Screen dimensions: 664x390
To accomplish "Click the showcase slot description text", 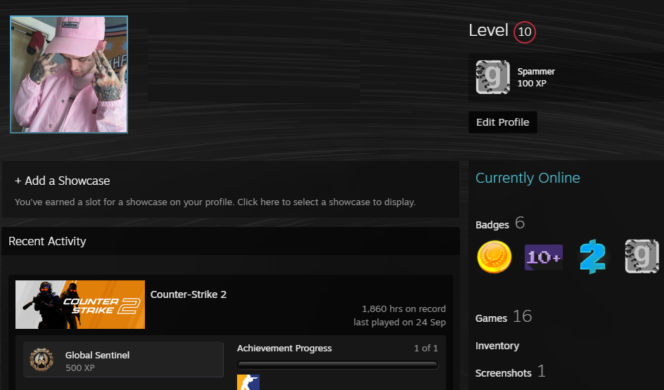I will pos(215,202).
